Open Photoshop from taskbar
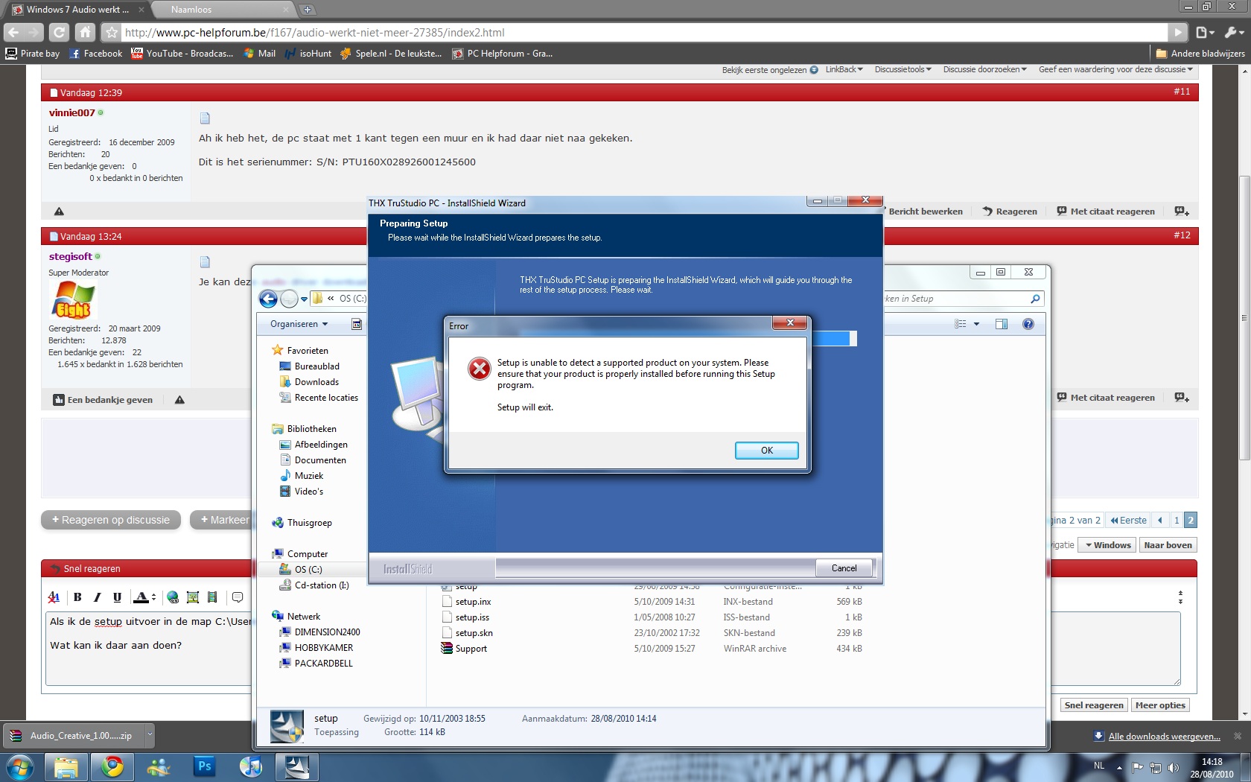The height and width of the screenshot is (782, 1251). click(205, 766)
